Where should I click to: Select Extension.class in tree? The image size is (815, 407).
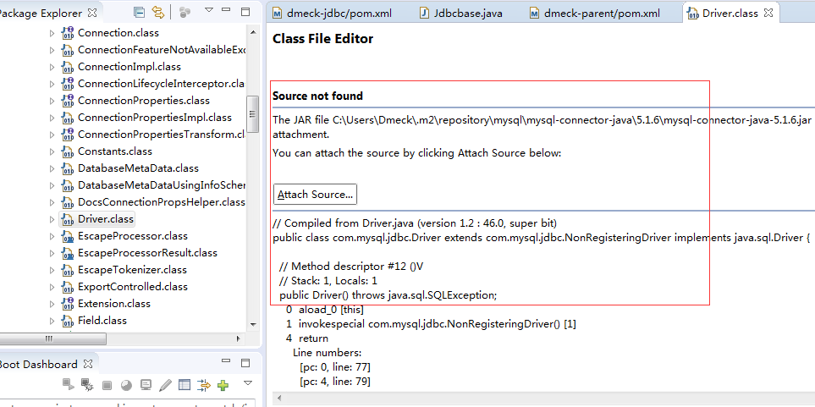click(114, 304)
